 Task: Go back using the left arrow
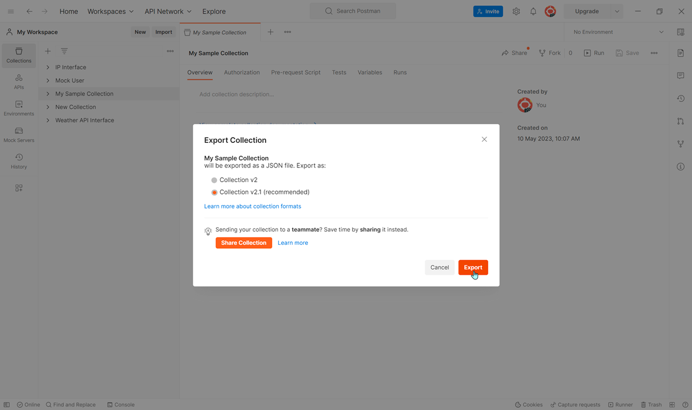pos(29,12)
